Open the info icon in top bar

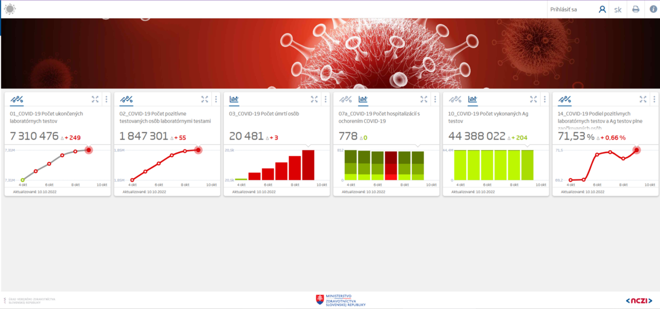653,9
